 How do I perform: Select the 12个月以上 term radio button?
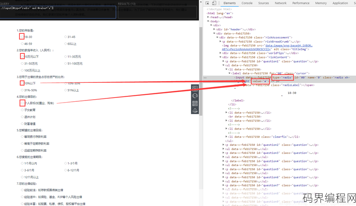coord(22,177)
